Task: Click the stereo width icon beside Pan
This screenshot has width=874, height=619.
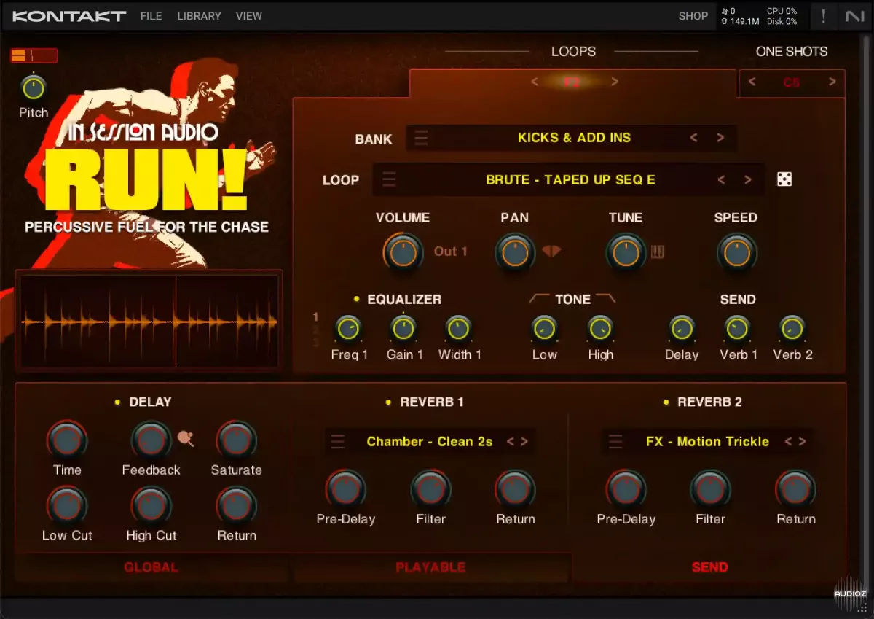Action: (551, 252)
